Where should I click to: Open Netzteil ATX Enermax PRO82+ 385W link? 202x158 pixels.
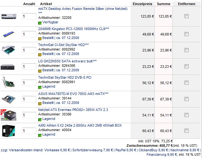(73, 110)
